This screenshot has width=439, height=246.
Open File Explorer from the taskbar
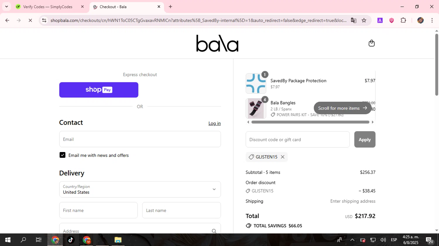click(x=118, y=240)
